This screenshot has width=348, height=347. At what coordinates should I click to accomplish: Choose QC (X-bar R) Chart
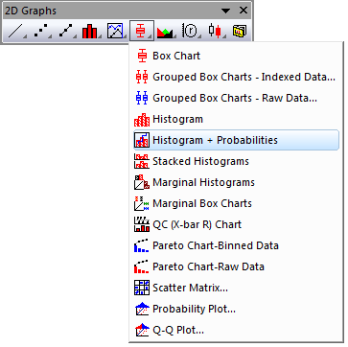click(236, 224)
